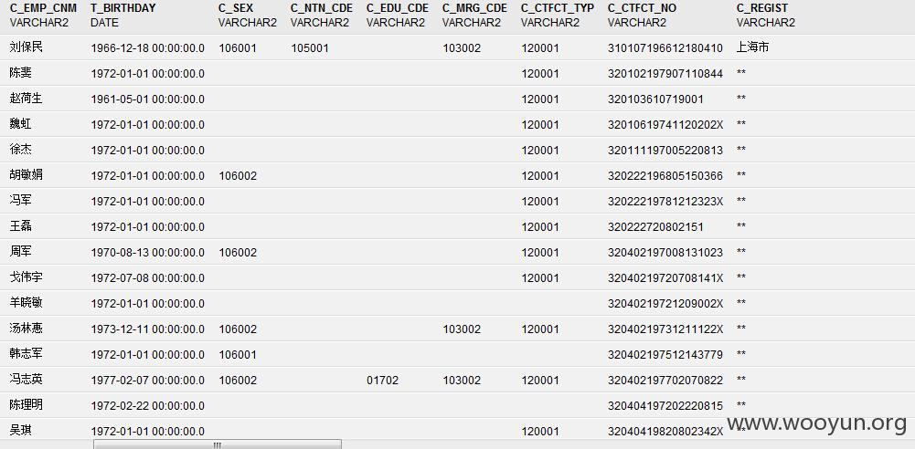Select the name cell 魏虹
The height and width of the screenshot is (449, 915).
click(20, 125)
